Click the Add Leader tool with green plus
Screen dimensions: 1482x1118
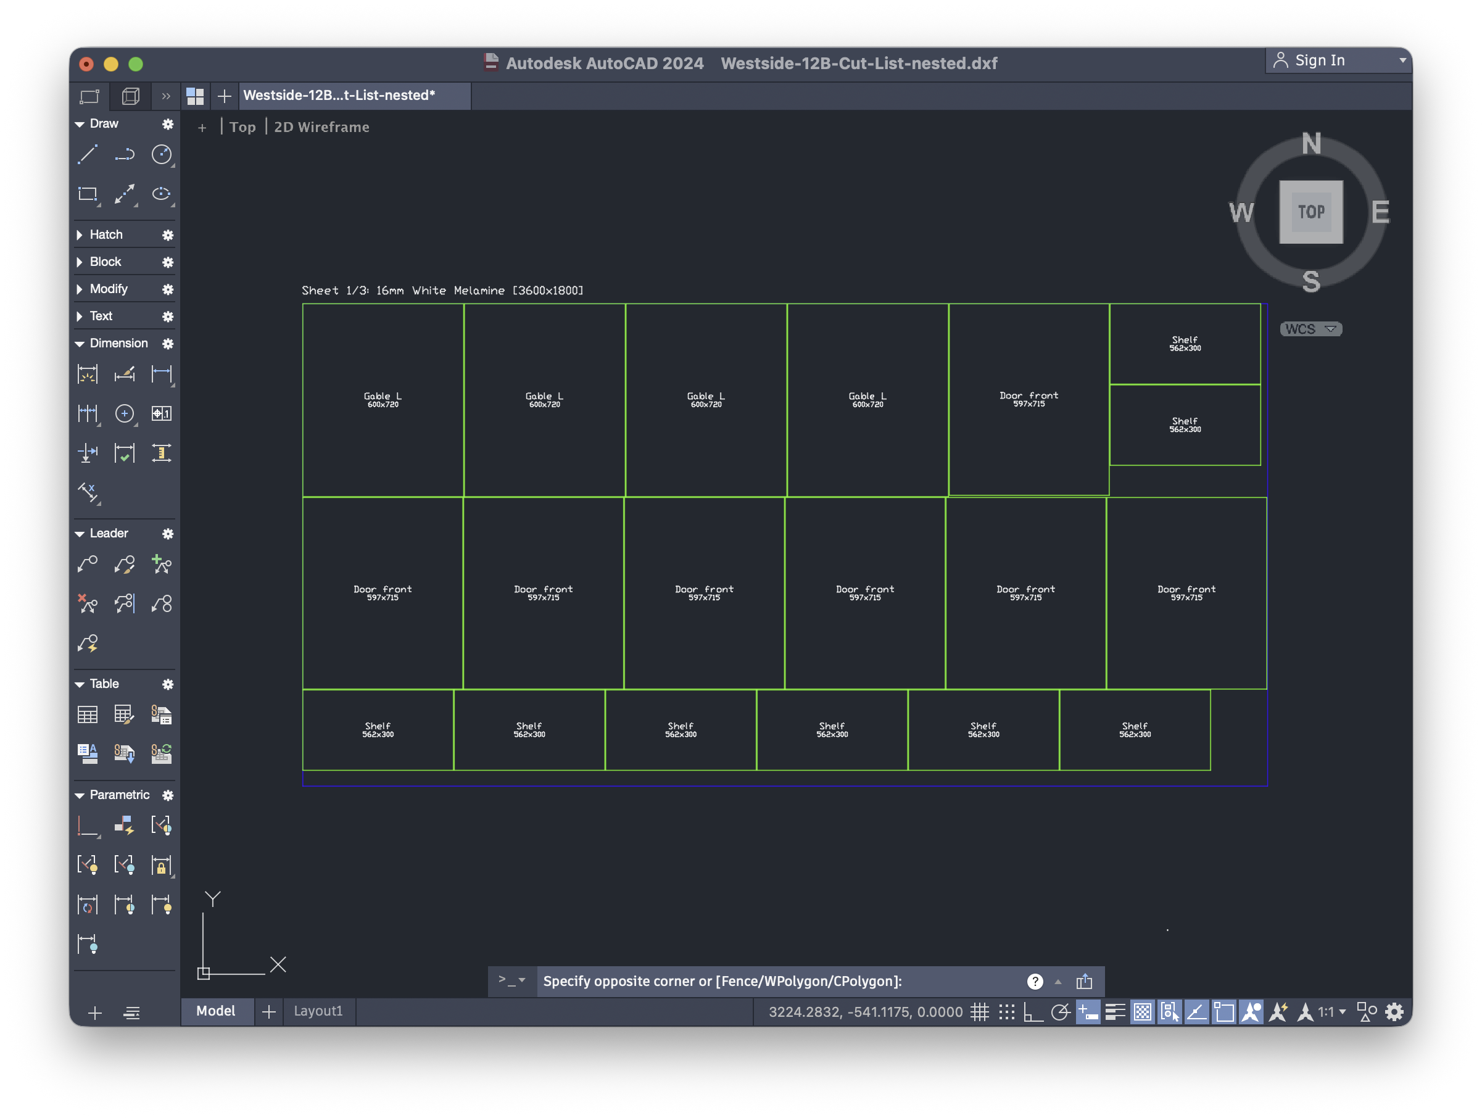click(x=162, y=564)
